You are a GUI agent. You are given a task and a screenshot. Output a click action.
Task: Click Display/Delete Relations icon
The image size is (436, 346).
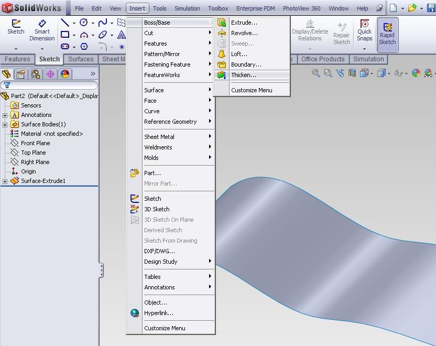point(310,30)
